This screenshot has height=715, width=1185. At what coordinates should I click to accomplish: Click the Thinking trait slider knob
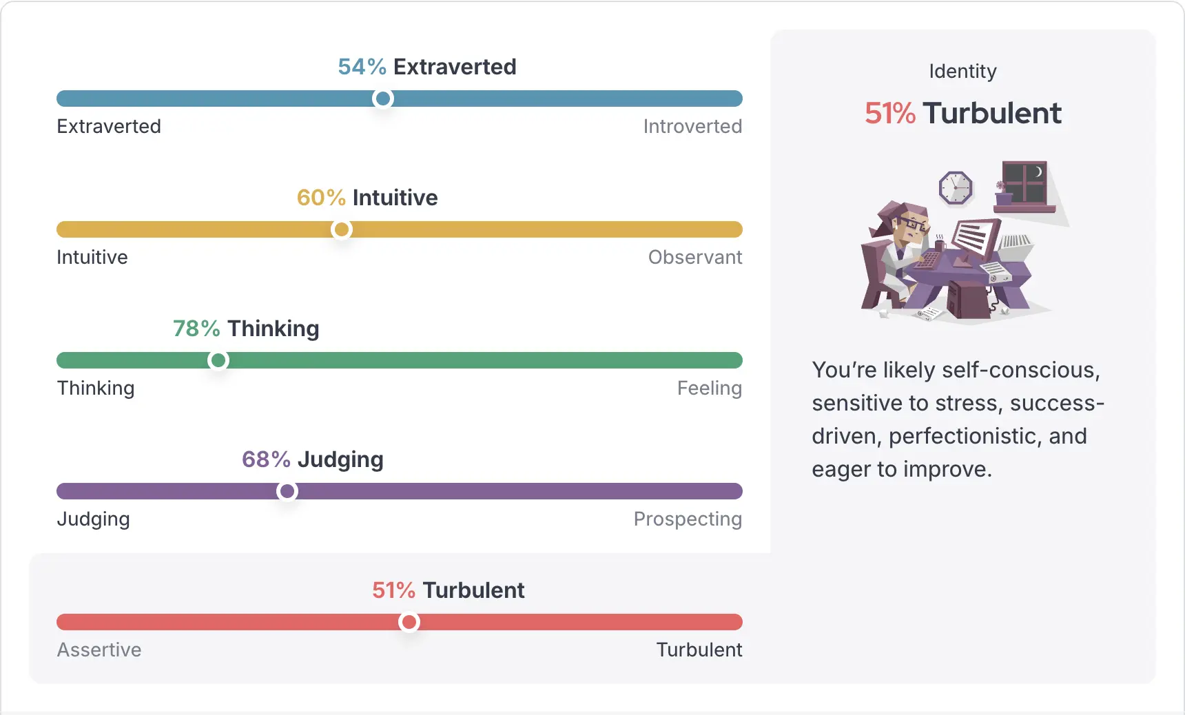point(218,360)
